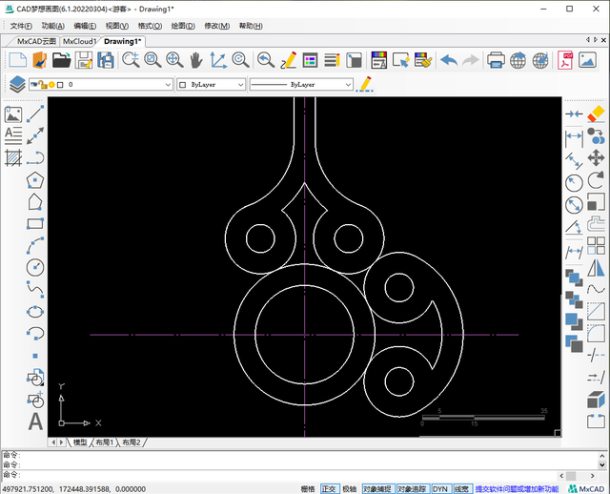Select the Eraser tool on right toolbar
Viewport: 610px width, 494px height.
click(597, 113)
